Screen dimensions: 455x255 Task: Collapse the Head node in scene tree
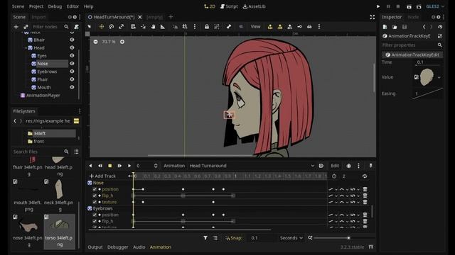pyautogui.click(x=26, y=47)
